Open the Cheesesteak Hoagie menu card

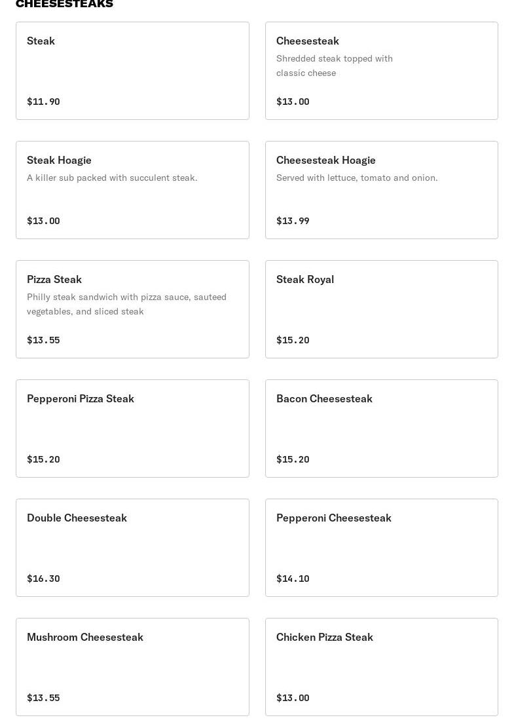[x=381, y=190]
